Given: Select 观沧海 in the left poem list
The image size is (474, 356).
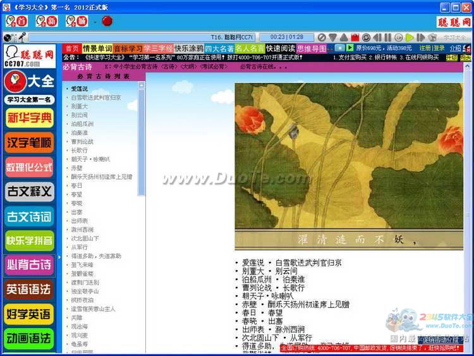Looking at the screenshot, I should pos(79,326).
